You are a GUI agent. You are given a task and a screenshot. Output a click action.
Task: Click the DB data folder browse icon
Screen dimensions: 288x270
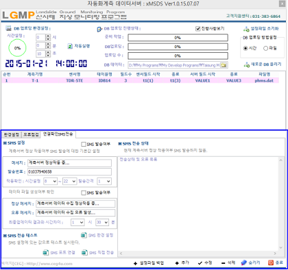tap(224, 65)
